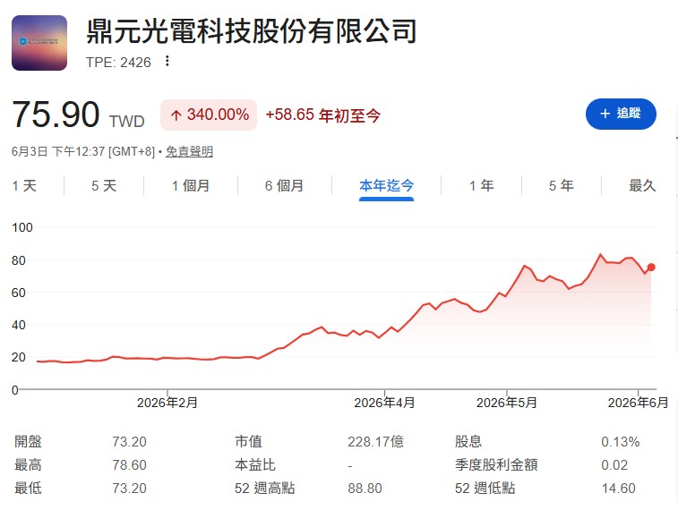The width and height of the screenshot is (678, 510).
Task: Open the three-dot menu beside TPE: 2426
Action: tap(167, 61)
